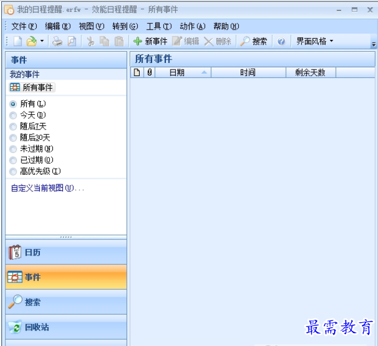Click the open folder toolbar icon
Viewport: 378px width, 346px height.
[x=31, y=41]
